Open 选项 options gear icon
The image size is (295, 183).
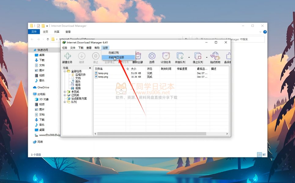pos(152,56)
